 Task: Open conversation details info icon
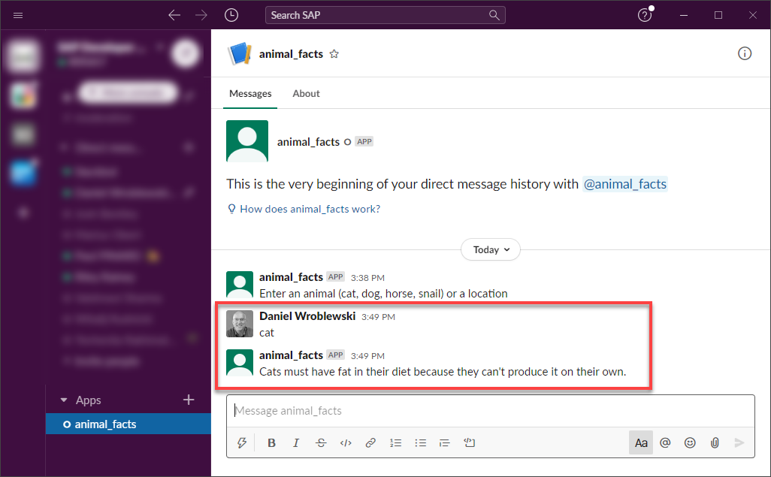[x=745, y=53]
